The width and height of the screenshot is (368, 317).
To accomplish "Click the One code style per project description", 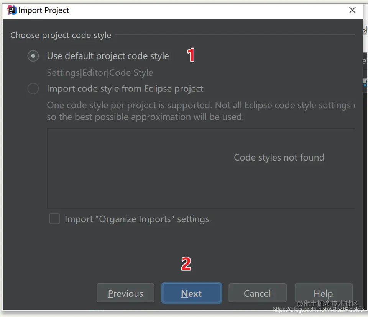I will 201,111.
